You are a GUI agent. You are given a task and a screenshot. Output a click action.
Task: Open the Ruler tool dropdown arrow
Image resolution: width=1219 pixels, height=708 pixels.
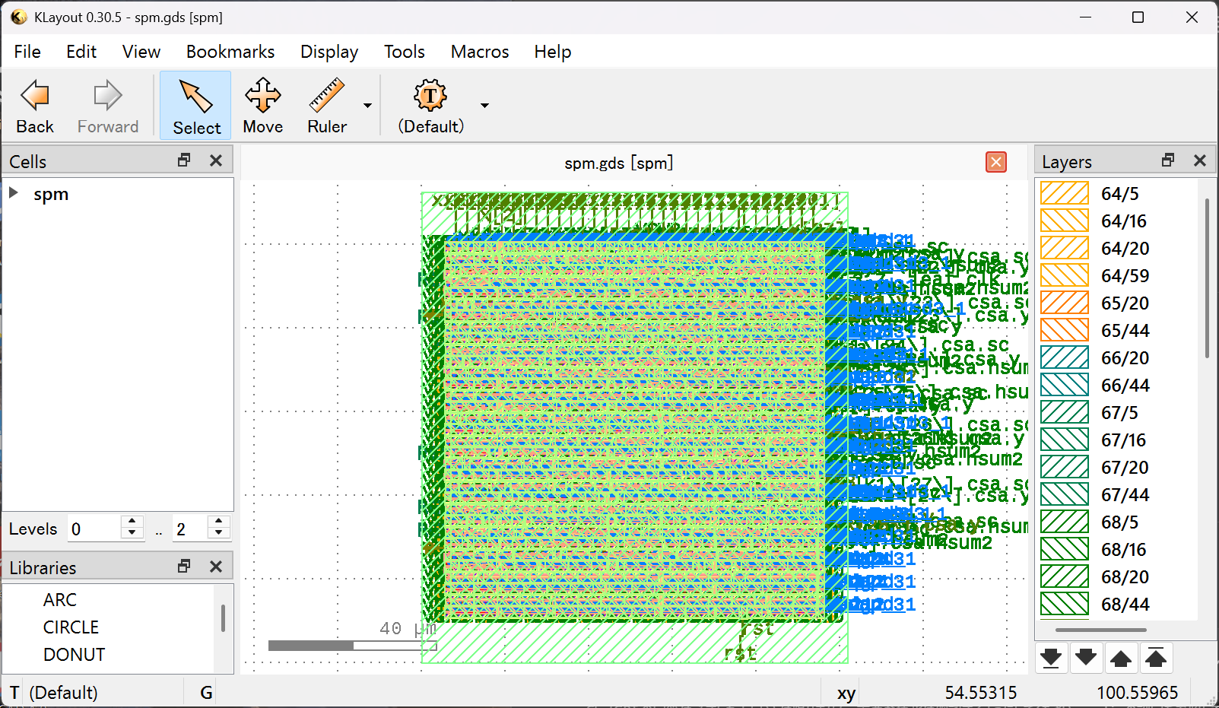(368, 106)
